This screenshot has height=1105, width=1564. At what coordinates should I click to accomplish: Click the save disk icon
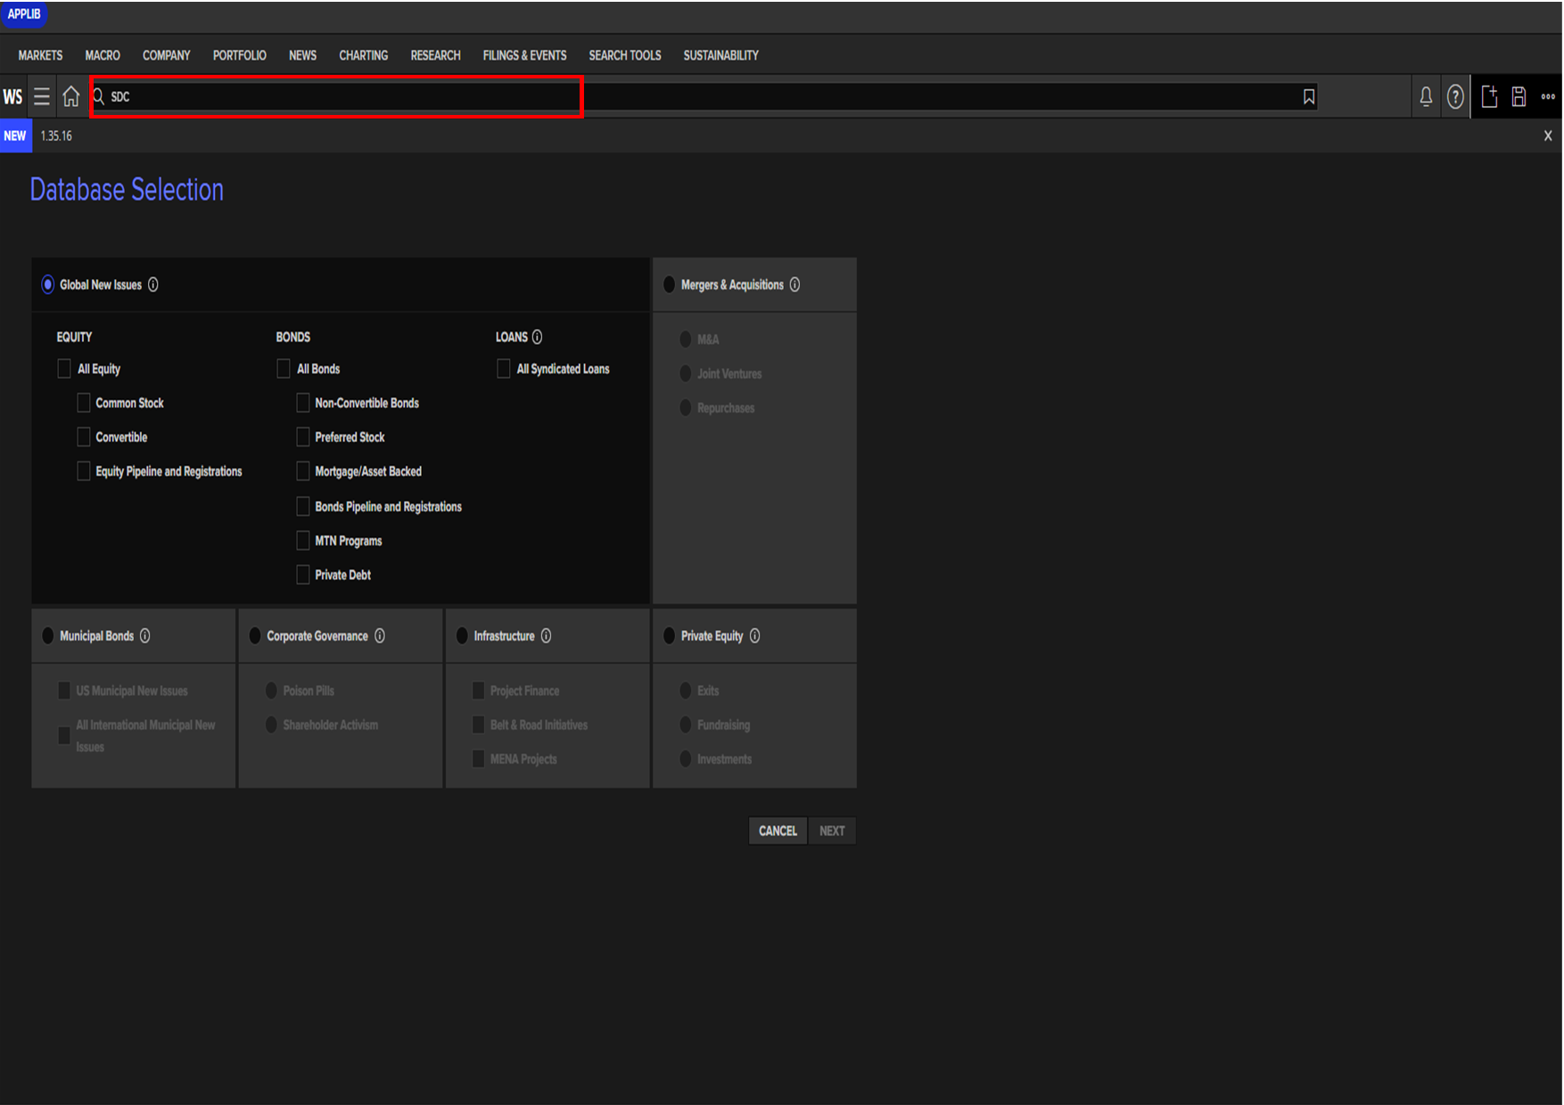1519,96
